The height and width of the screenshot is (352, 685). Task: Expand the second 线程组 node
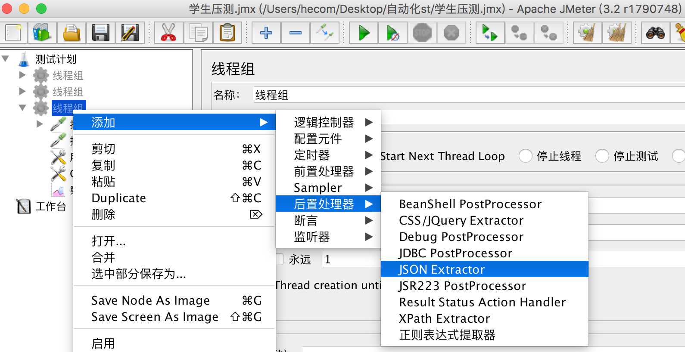22,91
